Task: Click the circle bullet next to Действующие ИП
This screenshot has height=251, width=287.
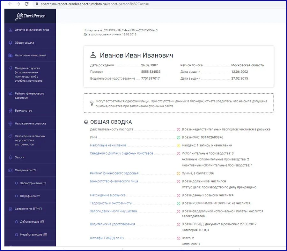Action: pyautogui.click(x=17, y=222)
